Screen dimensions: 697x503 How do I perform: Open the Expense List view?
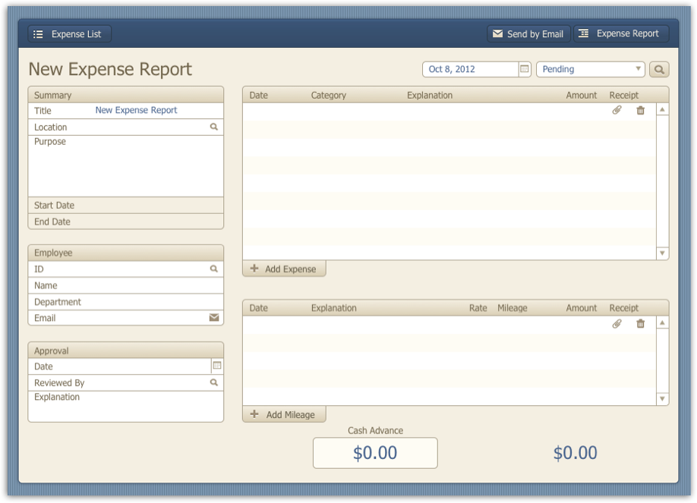[x=68, y=33]
